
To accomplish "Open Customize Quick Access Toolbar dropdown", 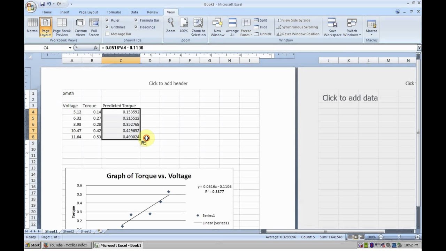I will 71,4.
